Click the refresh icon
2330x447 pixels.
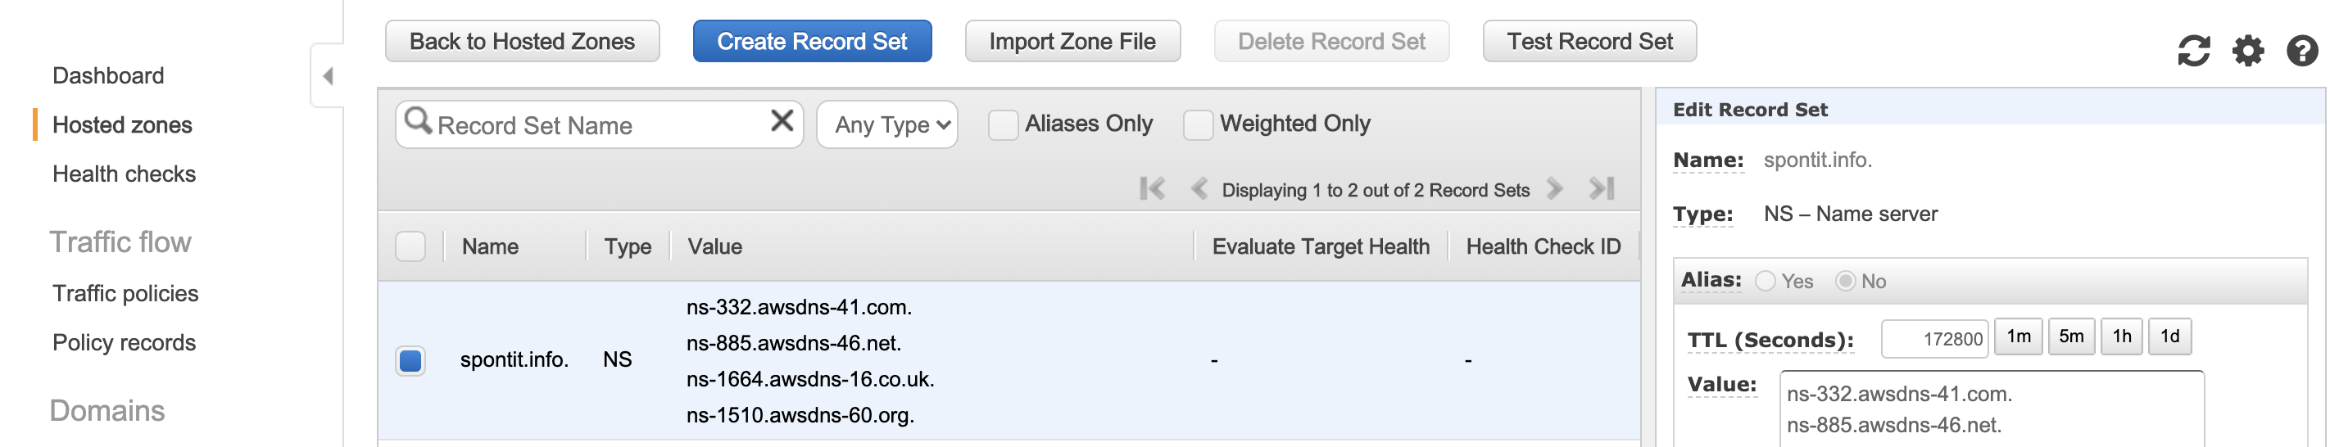[2193, 51]
